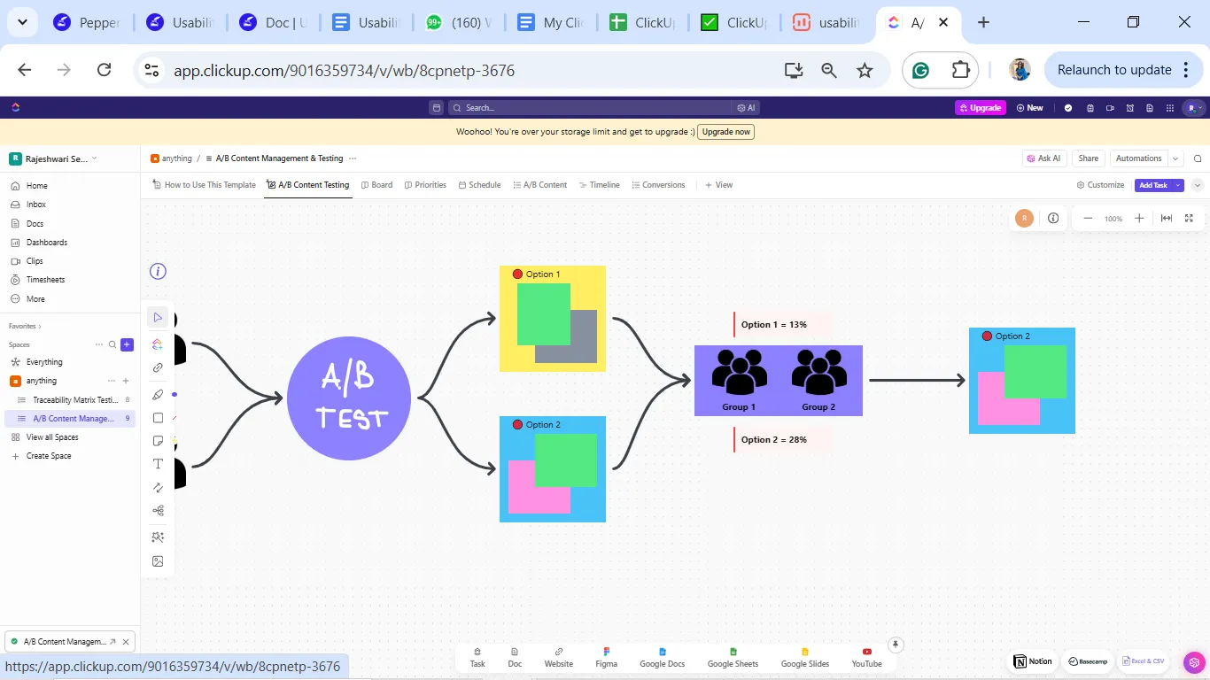Viewport: 1210px width, 680px height.
Task: Select the mind map tool
Action: click(x=158, y=510)
